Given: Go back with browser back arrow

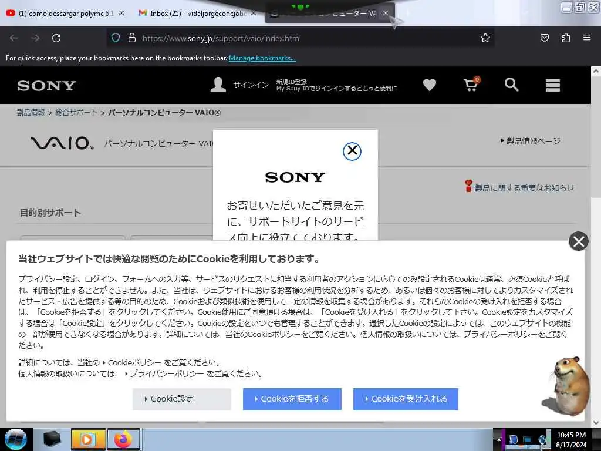Looking at the screenshot, I should (14, 38).
